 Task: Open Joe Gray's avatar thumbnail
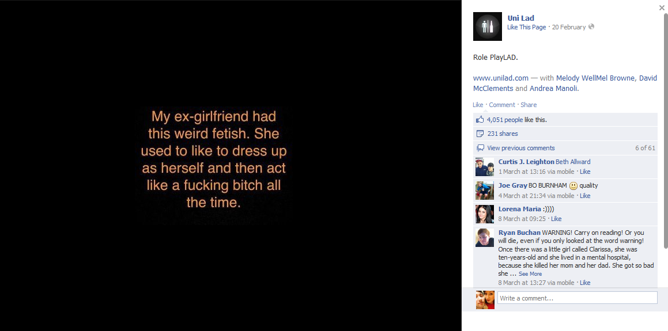484,191
